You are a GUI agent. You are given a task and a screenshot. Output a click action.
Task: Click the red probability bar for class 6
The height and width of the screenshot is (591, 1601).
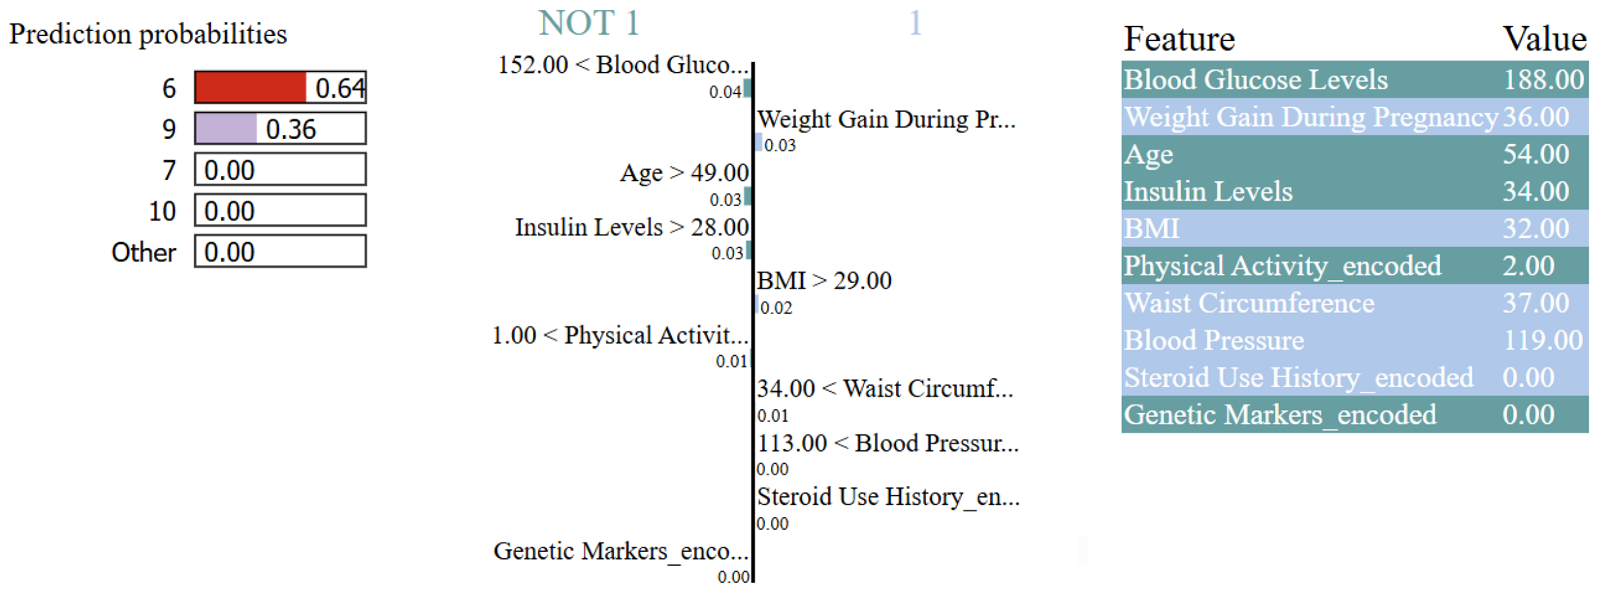pos(251,87)
